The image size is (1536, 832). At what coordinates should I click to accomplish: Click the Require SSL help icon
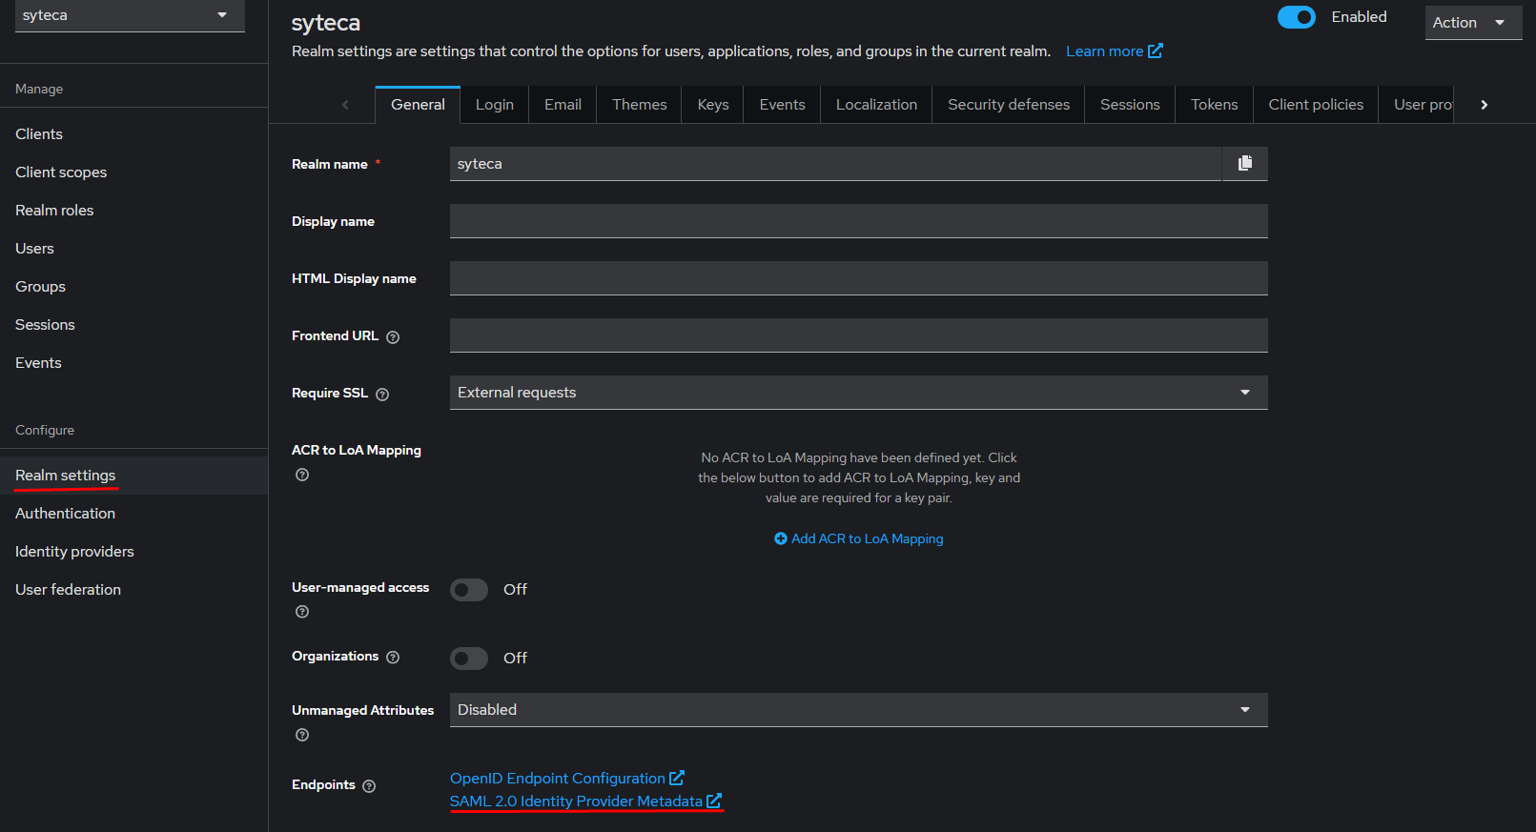tap(382, 395)
